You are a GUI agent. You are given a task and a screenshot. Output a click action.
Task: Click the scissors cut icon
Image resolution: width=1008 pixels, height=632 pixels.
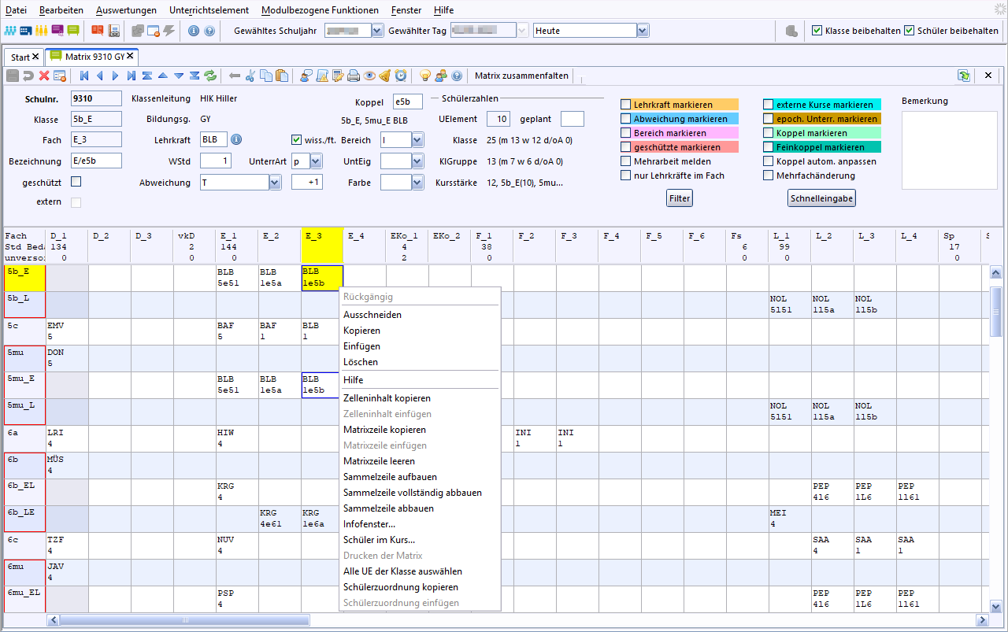click(250, 76)
